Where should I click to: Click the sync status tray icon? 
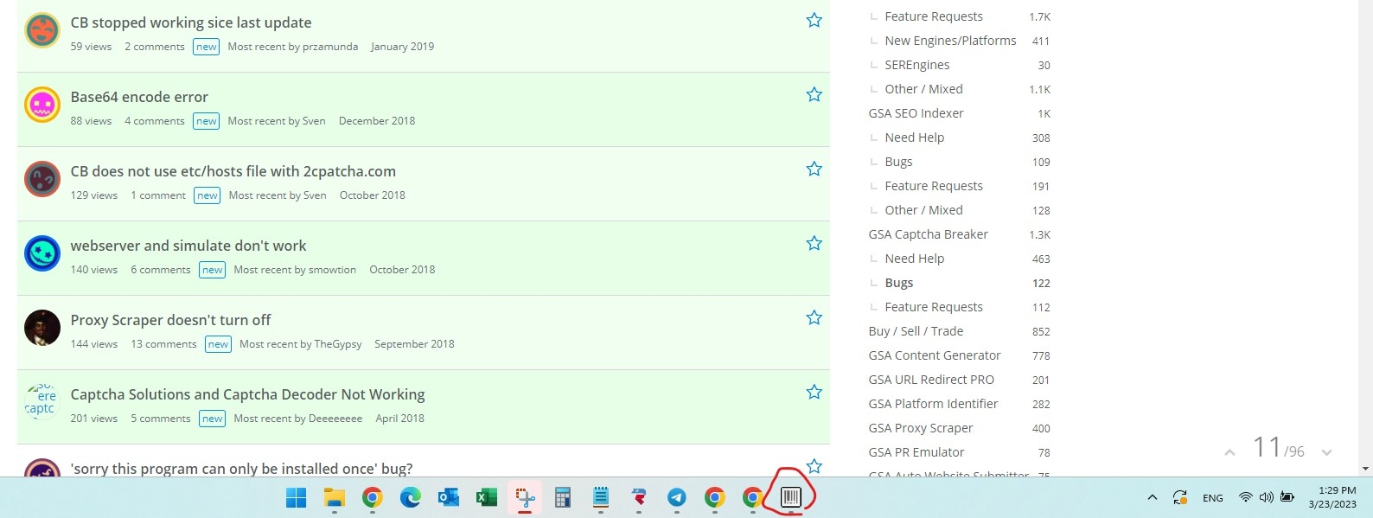point(1180,497)
